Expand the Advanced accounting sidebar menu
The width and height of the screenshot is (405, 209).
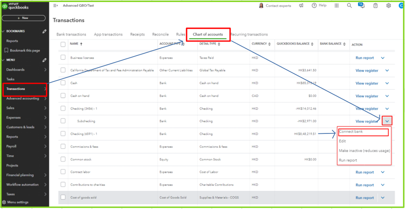45,99
